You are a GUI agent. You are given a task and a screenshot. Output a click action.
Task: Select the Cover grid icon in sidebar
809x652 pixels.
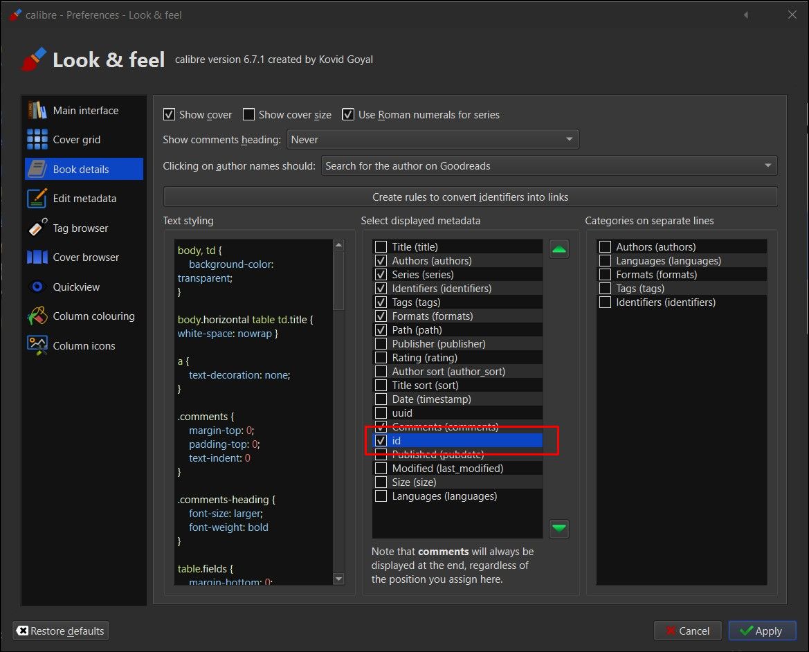click(x=37, y=139)
